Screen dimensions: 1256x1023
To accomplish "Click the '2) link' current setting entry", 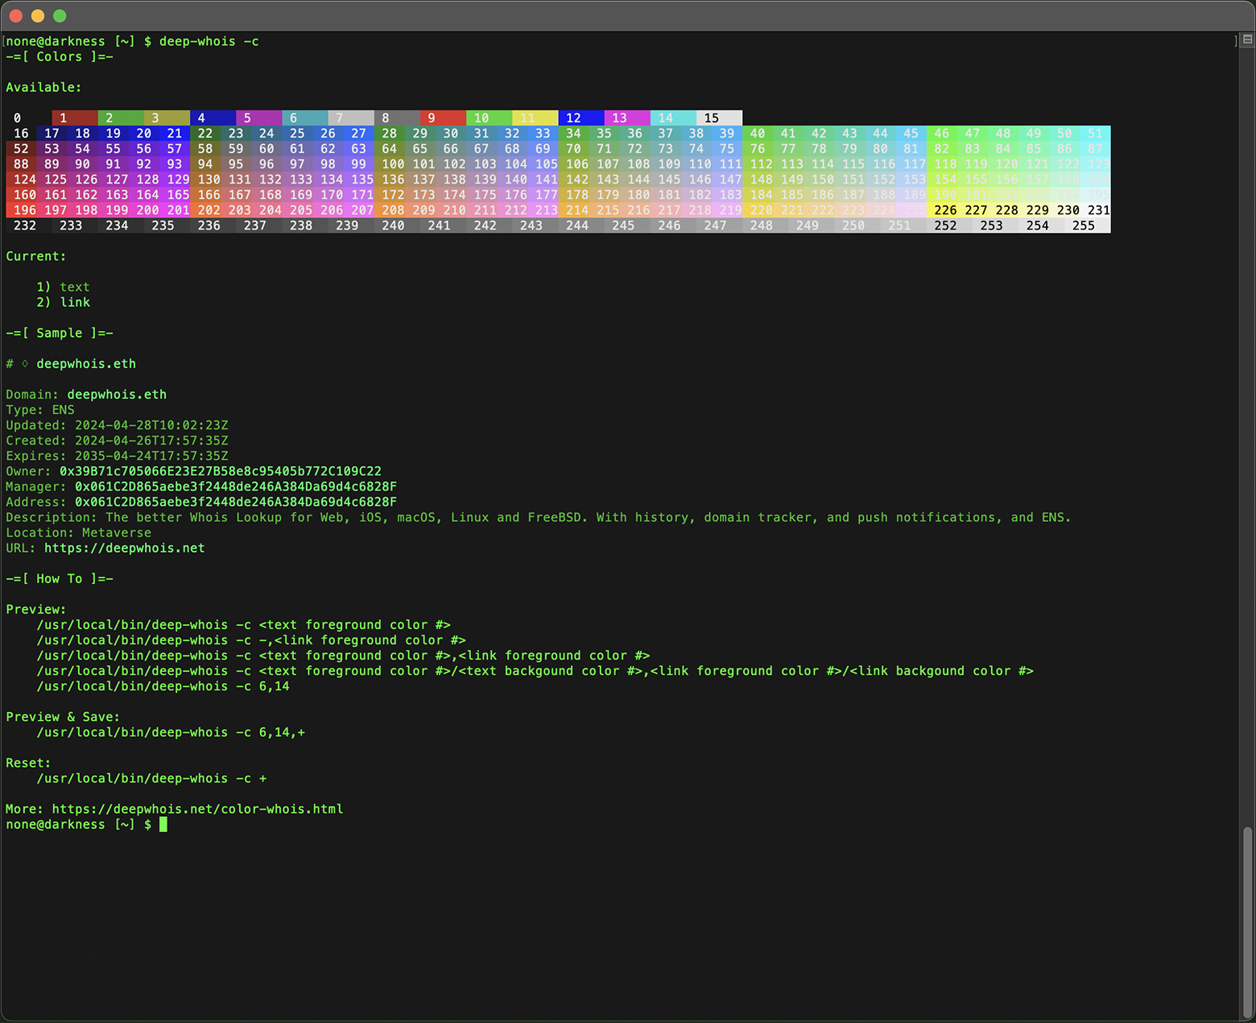I will pyautogui.click(x=63, y=302).
